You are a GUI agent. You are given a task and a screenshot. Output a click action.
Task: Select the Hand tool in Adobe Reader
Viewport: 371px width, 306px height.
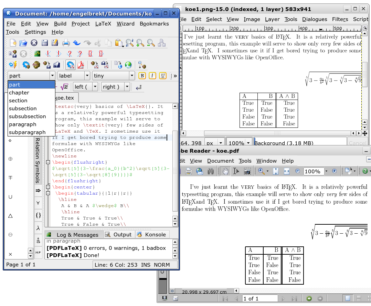point(225,171)
